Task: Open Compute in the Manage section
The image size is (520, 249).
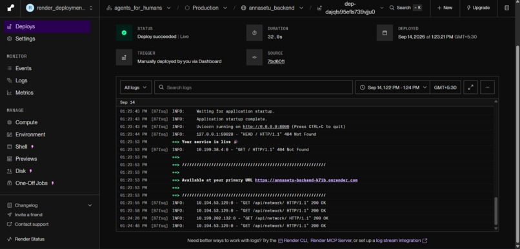Action: [x=46, y=122]
